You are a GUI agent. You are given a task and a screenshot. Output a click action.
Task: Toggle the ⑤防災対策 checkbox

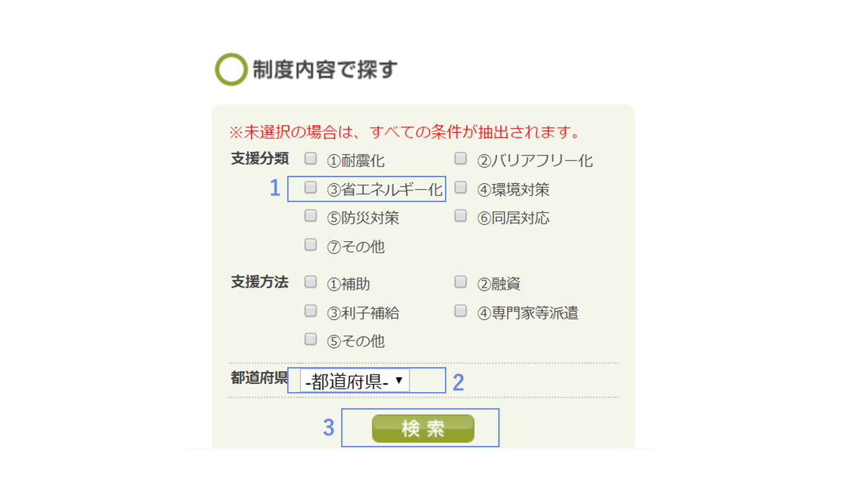click(311, 216)
